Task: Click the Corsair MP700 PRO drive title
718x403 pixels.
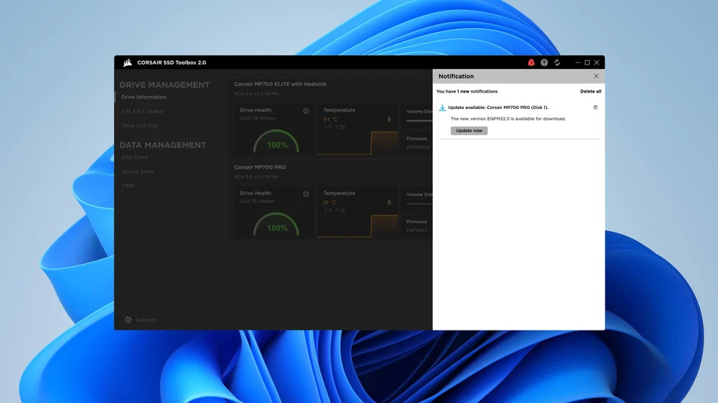Action: click(260, 167)
